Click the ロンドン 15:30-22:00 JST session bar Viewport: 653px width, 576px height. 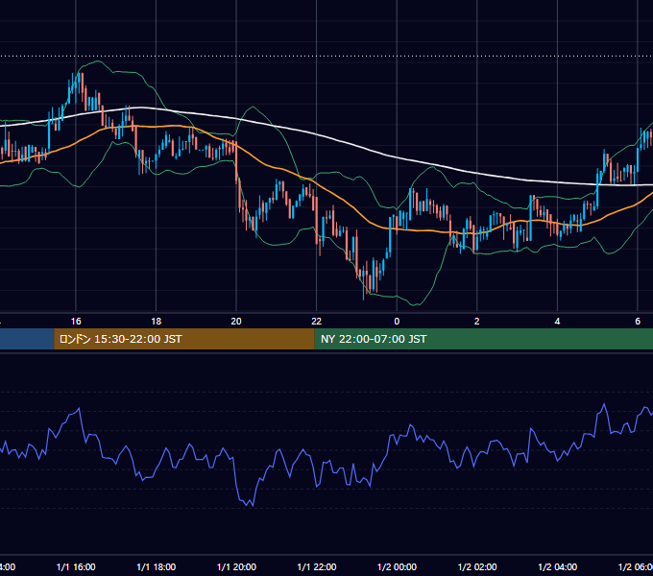[x=184, y=339]
